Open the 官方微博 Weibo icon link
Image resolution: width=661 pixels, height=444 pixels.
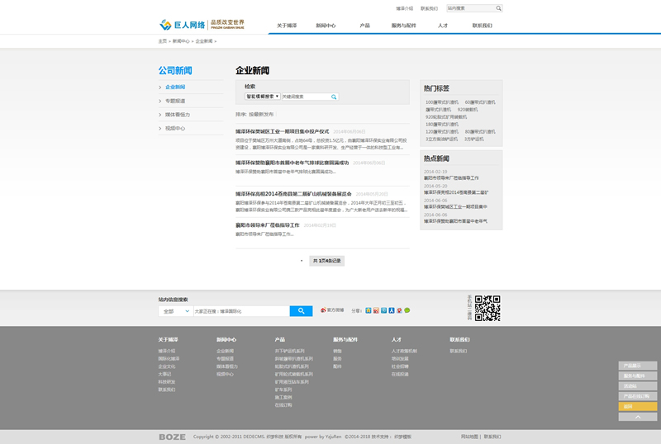(323, 310)
